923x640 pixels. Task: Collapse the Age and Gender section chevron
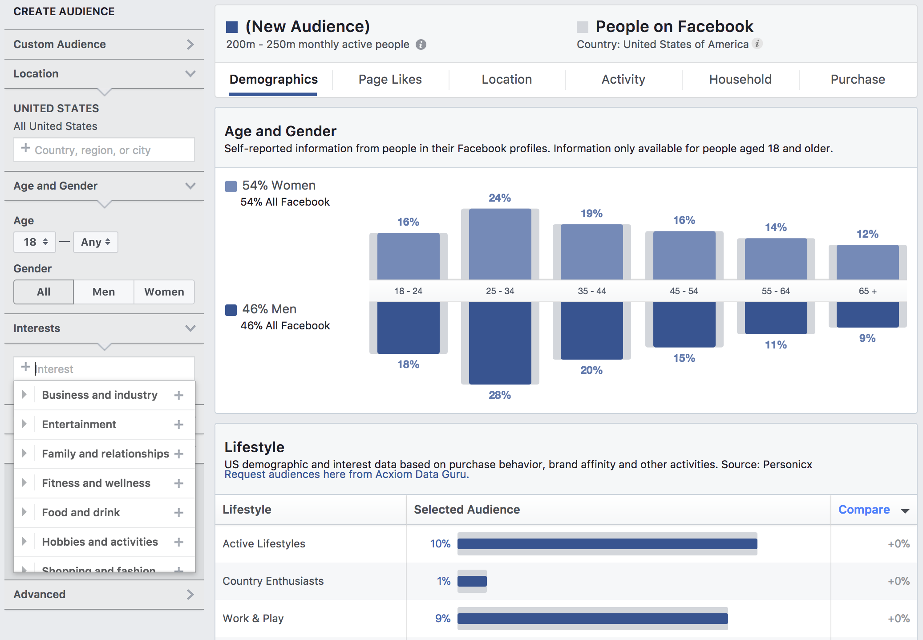pos(190,186)
